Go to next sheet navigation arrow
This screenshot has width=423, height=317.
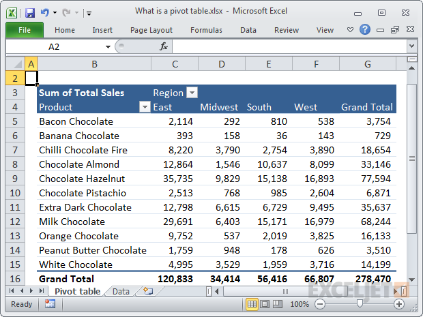tap(31, 291)
